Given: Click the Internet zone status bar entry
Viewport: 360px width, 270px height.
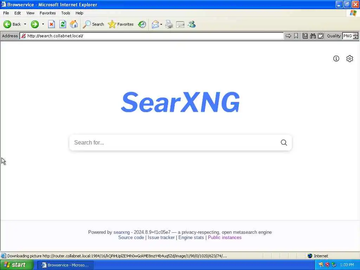Looking at the screenshot, I should 318,256.
